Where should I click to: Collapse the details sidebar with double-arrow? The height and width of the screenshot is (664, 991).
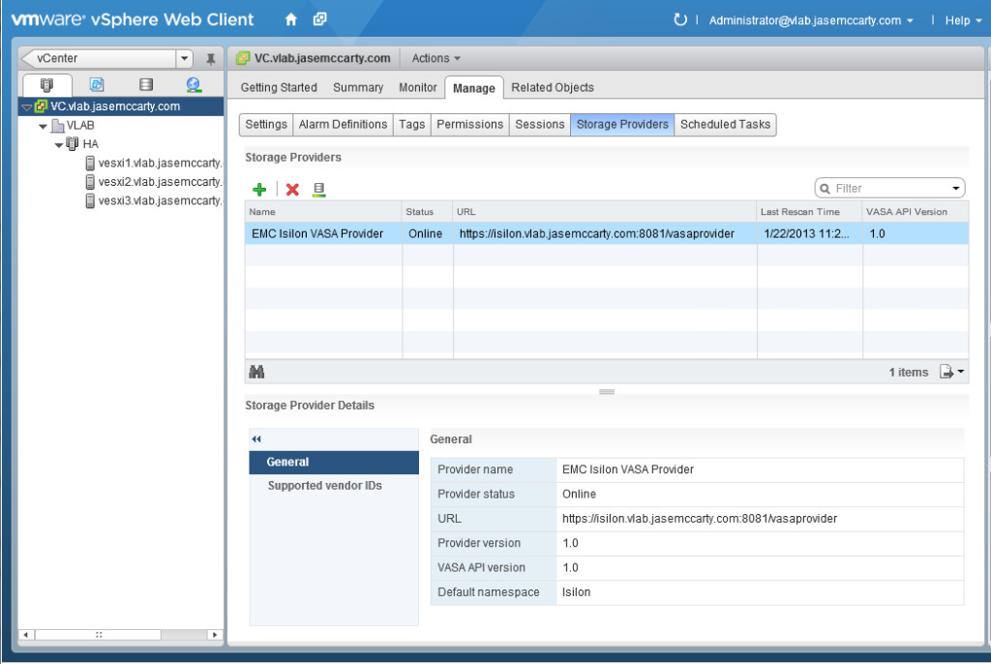coord(256,438)
